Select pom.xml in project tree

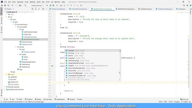pyautogui.click(x=13, y=79)
